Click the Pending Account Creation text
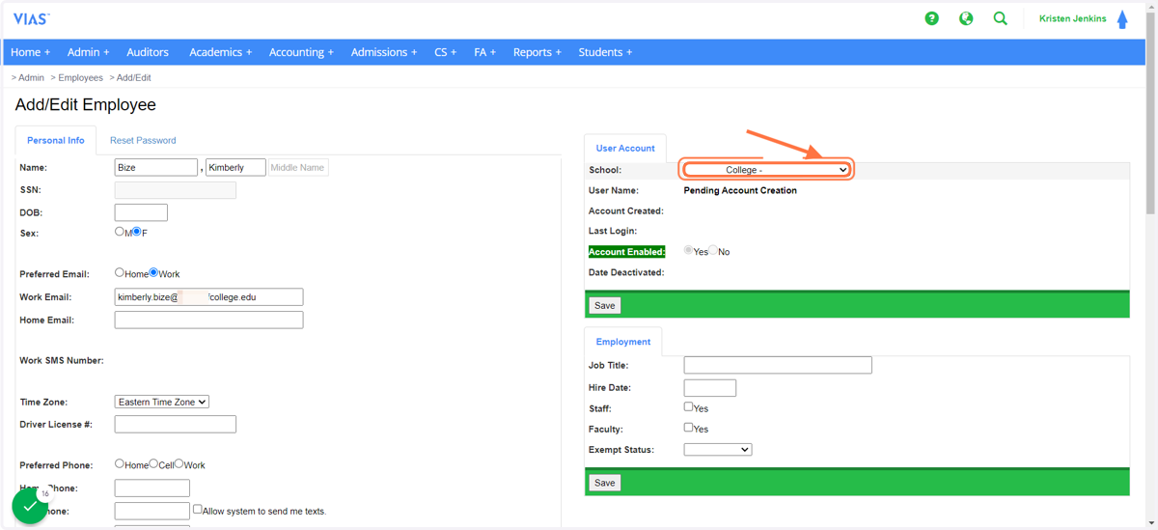The width and height of the screenshot is (1158, 530). [x=740, y=190]
